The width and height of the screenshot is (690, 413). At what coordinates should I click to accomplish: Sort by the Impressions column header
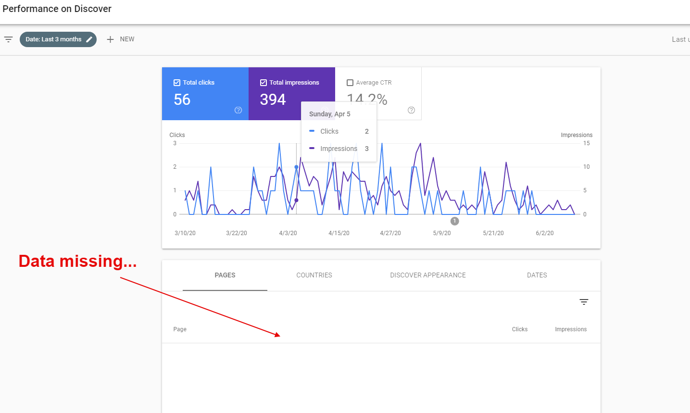(571, 329)
